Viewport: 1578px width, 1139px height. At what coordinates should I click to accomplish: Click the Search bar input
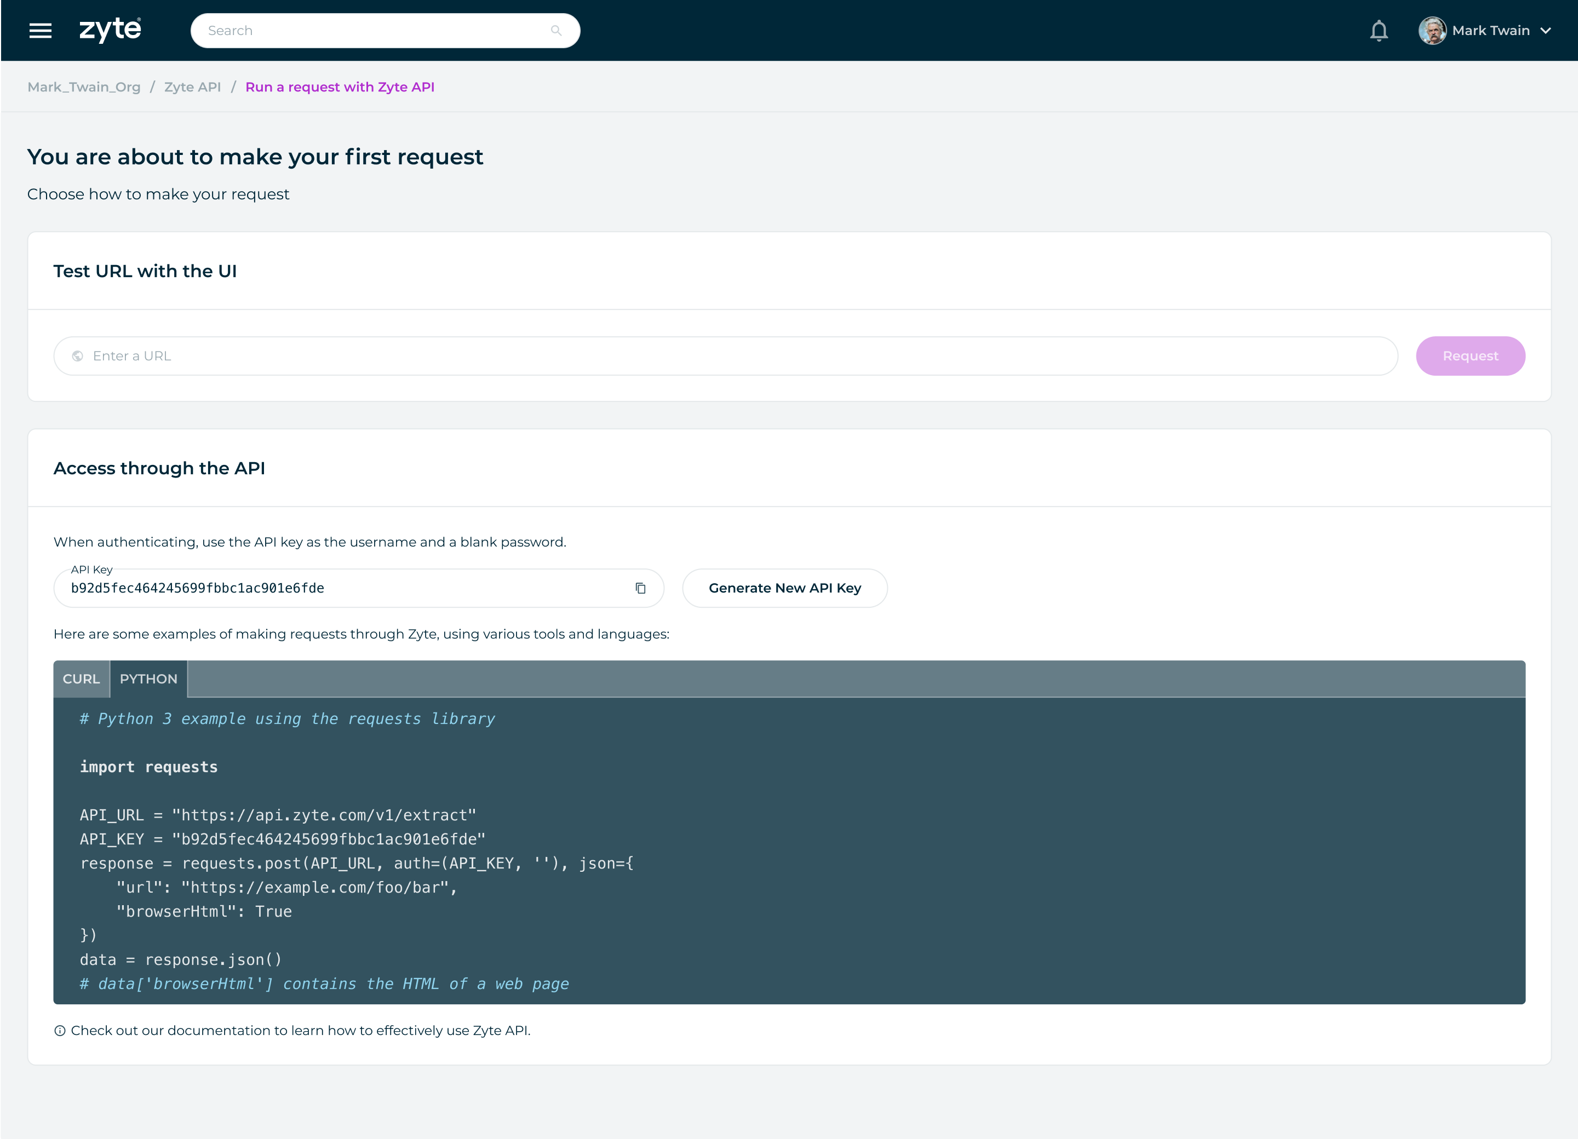[x=385, y=31]
